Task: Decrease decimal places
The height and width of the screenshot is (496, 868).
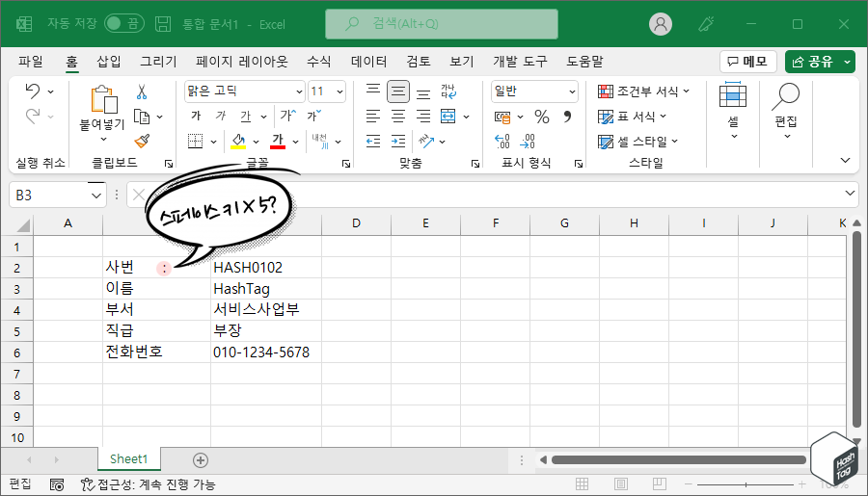Action: click(x=528, y=142)
